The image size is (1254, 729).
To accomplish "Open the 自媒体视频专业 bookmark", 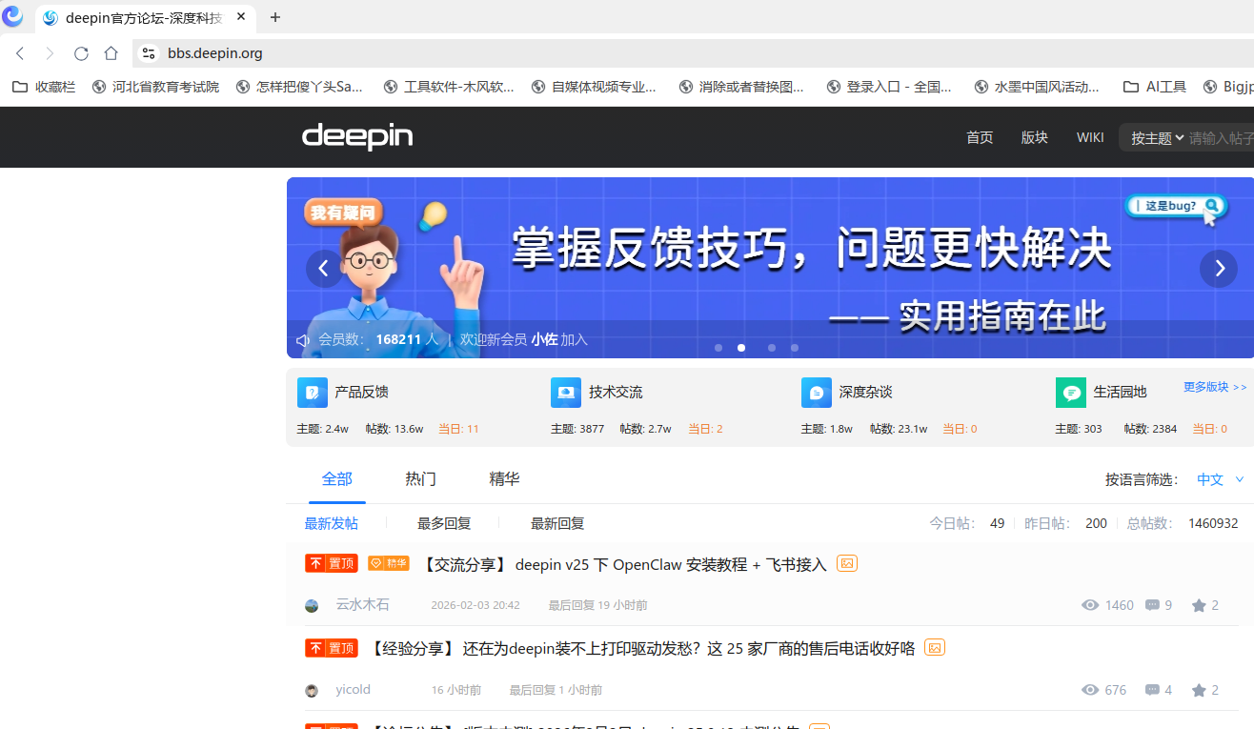I will click(595, 87).
